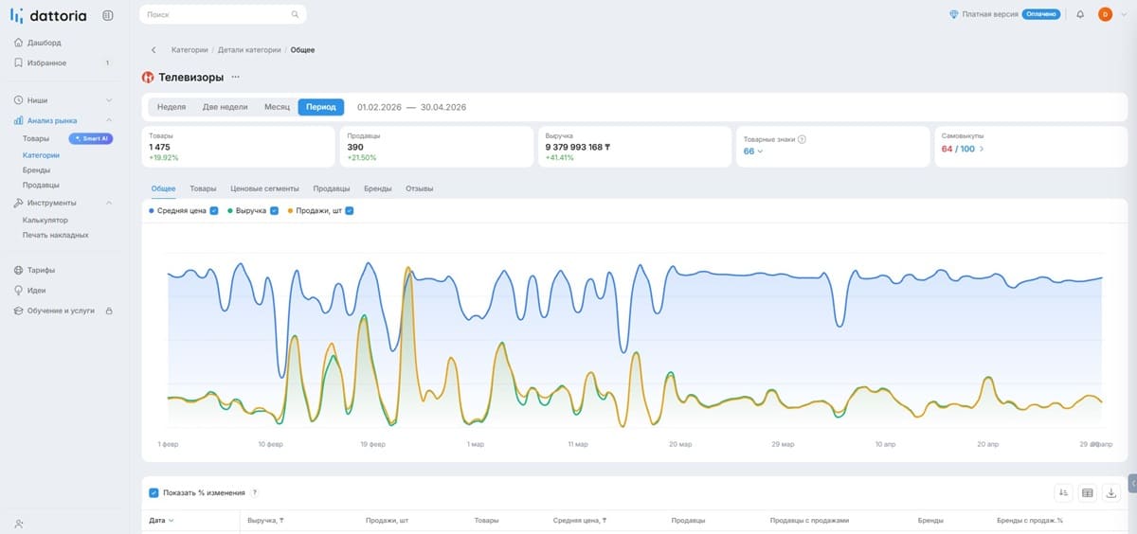Screen dimensions: 1137x534
Task: Switch to the Бренды tab
Action: point(378,189)
